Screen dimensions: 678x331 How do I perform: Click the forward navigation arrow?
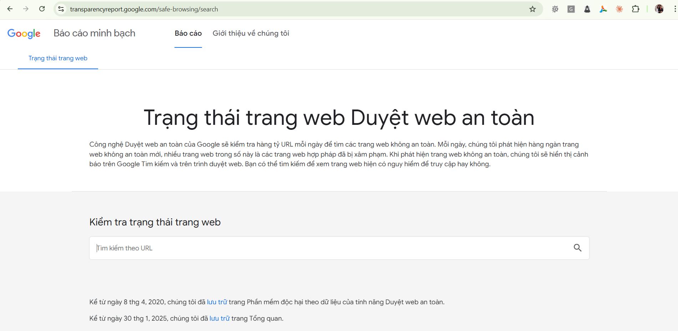point(25,9)
